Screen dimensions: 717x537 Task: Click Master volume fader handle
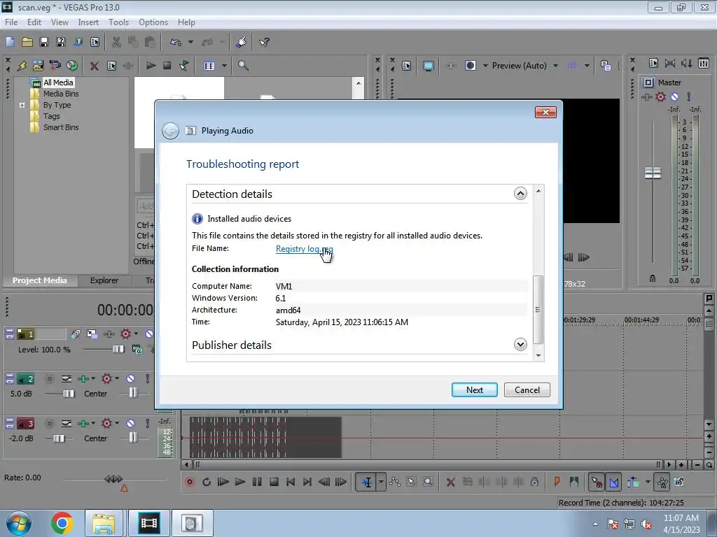click(x=653, y=173)
